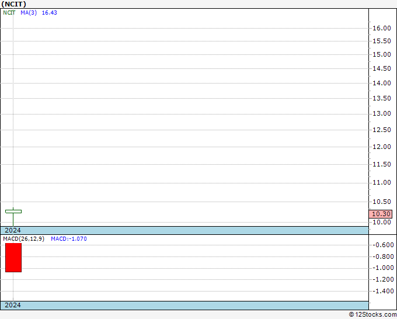The image size is (397, 319).
Task: Click the 11.00 price axis label
Action: pos(382,182)
